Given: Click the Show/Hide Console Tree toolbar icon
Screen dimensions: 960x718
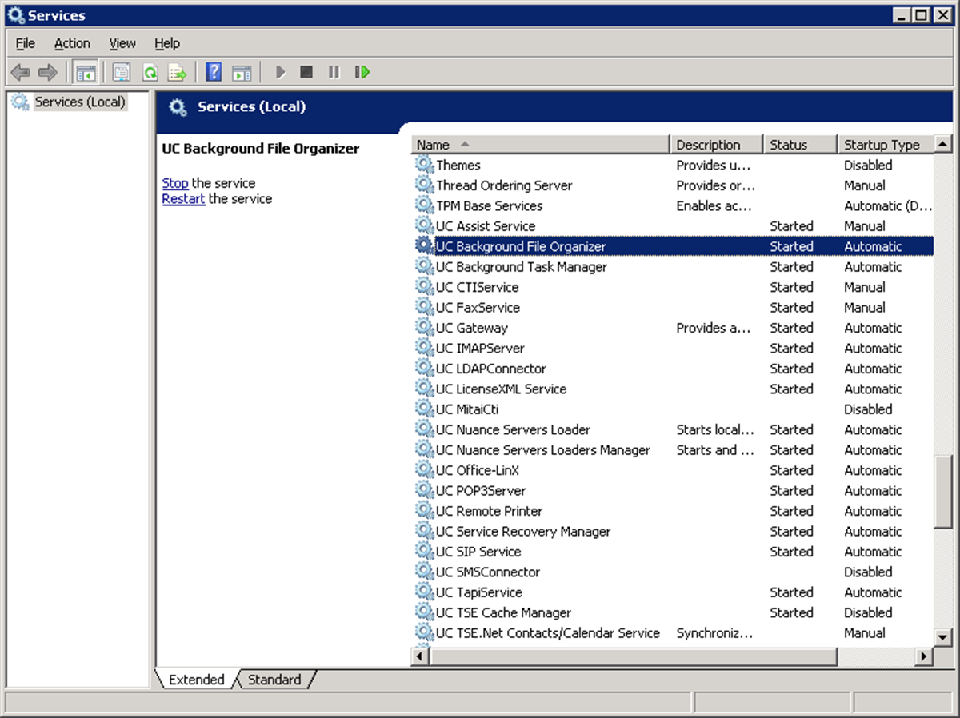Looking at the screenshot, I should tap(86, 73).
